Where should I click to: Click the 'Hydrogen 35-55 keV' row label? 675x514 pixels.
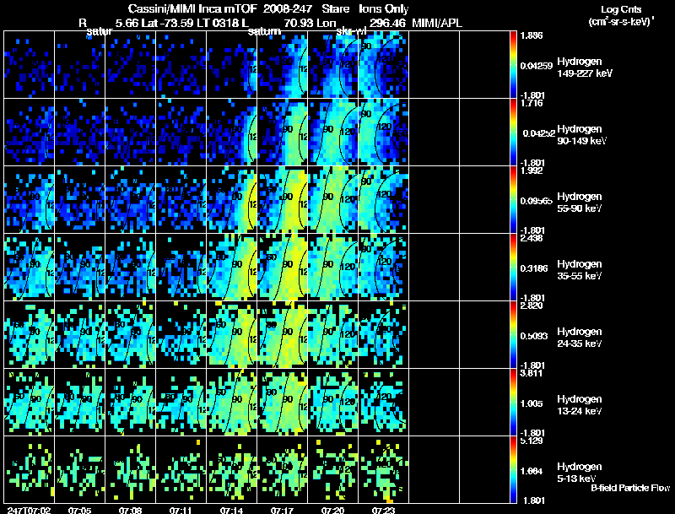click(580, 270)
